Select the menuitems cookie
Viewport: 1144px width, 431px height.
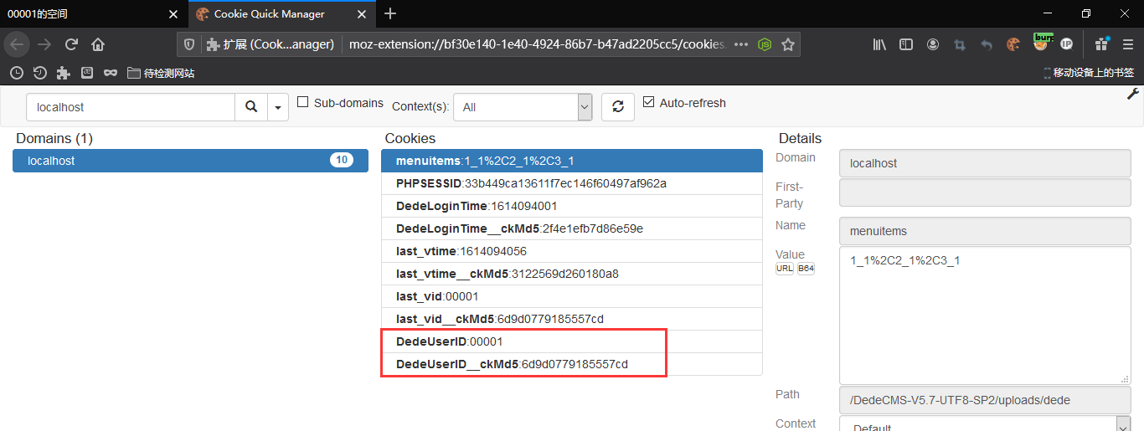click(x=572, y=161)
